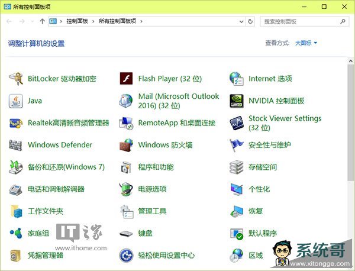Viewport: 355px width, 271px height.
Task: Expand the address bar history dropdown
Action: [241, 21]
